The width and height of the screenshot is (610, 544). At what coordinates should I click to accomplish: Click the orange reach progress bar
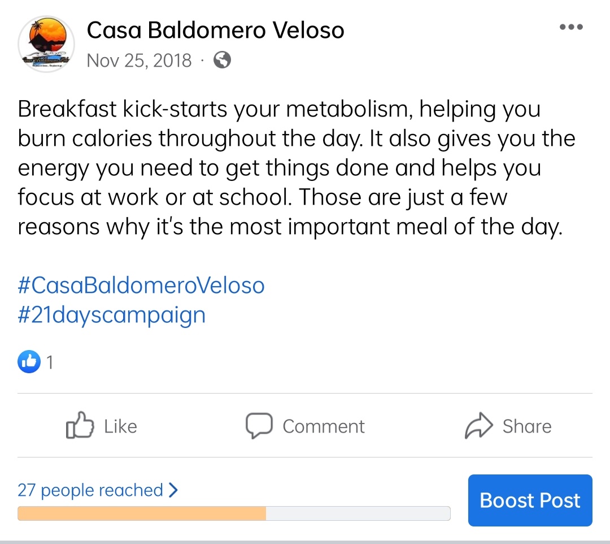coord(141,513)
